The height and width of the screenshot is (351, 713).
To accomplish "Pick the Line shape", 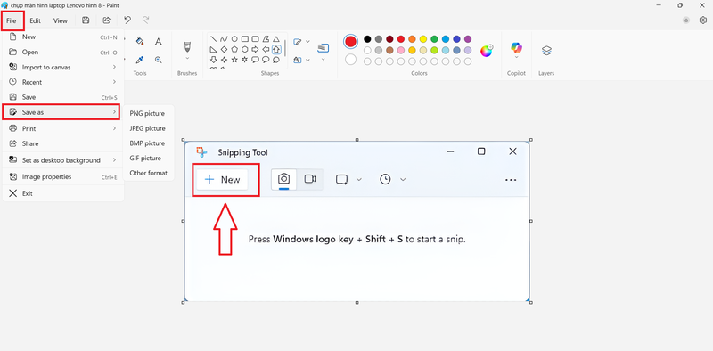I will (213, 39).
